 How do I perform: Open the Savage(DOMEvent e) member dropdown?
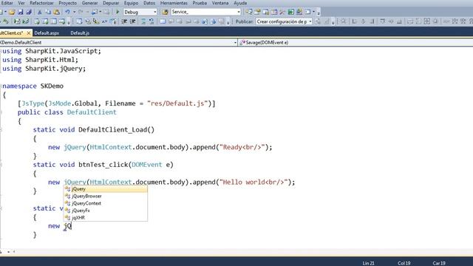point(355,43)
